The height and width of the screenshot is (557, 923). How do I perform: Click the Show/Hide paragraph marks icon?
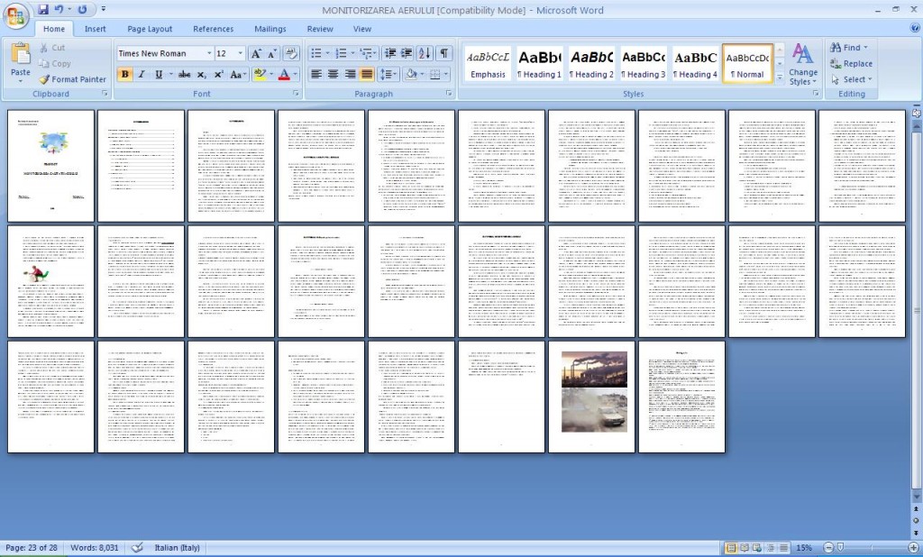(443, 53)
